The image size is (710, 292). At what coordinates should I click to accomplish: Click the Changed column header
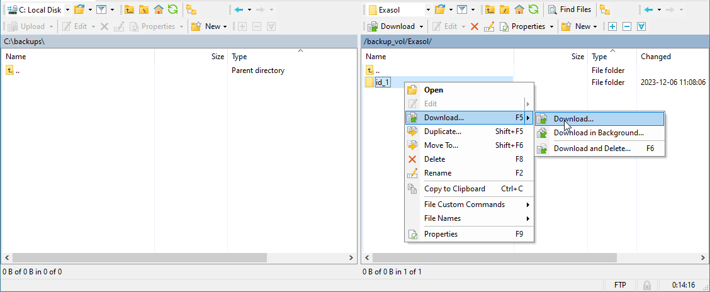tap(656, 57)
